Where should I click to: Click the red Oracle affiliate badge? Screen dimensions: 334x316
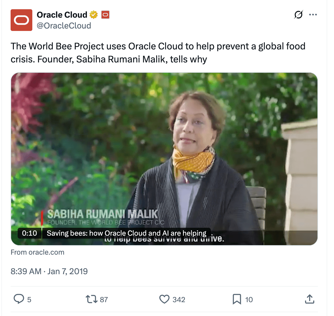point(105,15)
